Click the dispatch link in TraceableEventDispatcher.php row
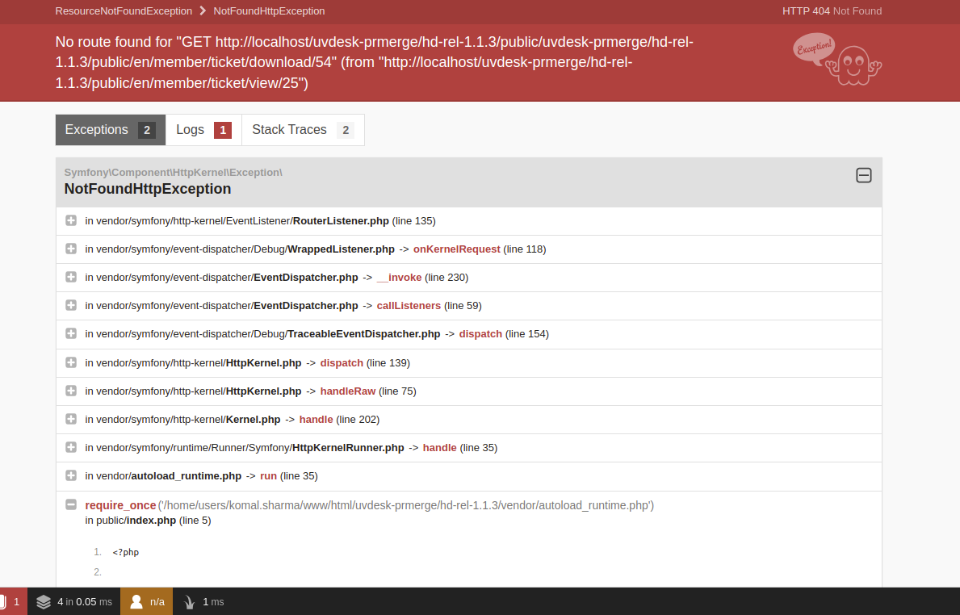Screen dimensions: 960x615 coord(480,333)
